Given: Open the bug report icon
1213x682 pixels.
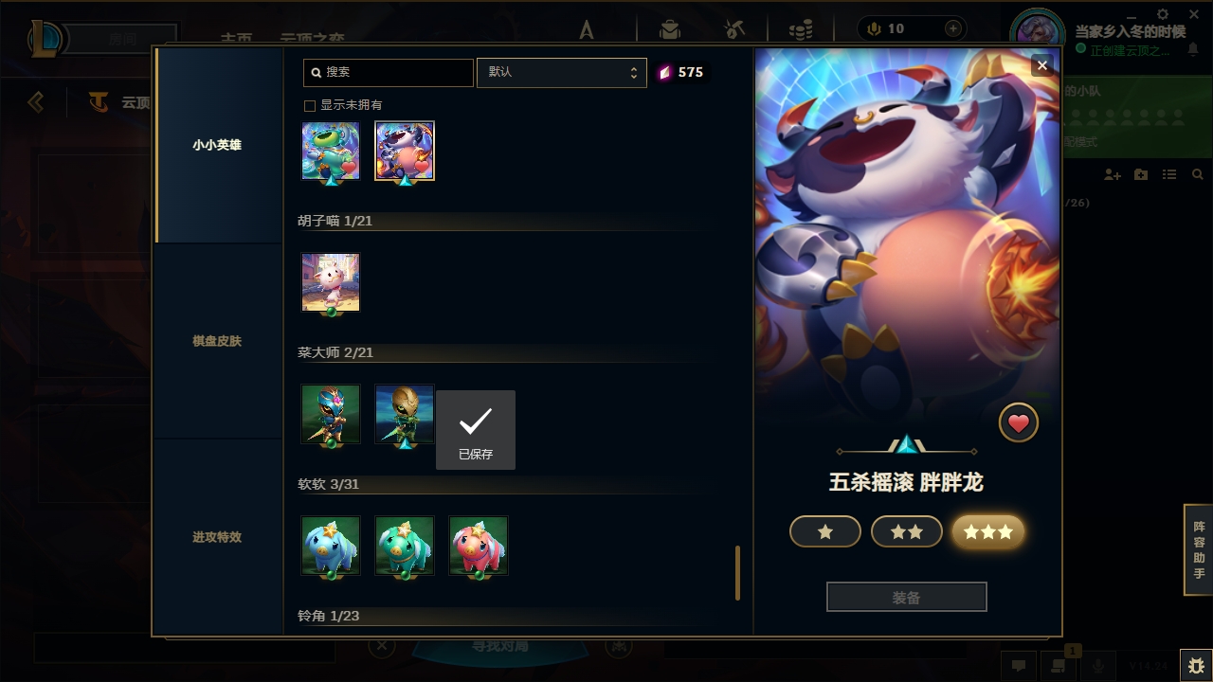Looking at the screenshot, I should pyautogui.click(x=1196, y=665).
